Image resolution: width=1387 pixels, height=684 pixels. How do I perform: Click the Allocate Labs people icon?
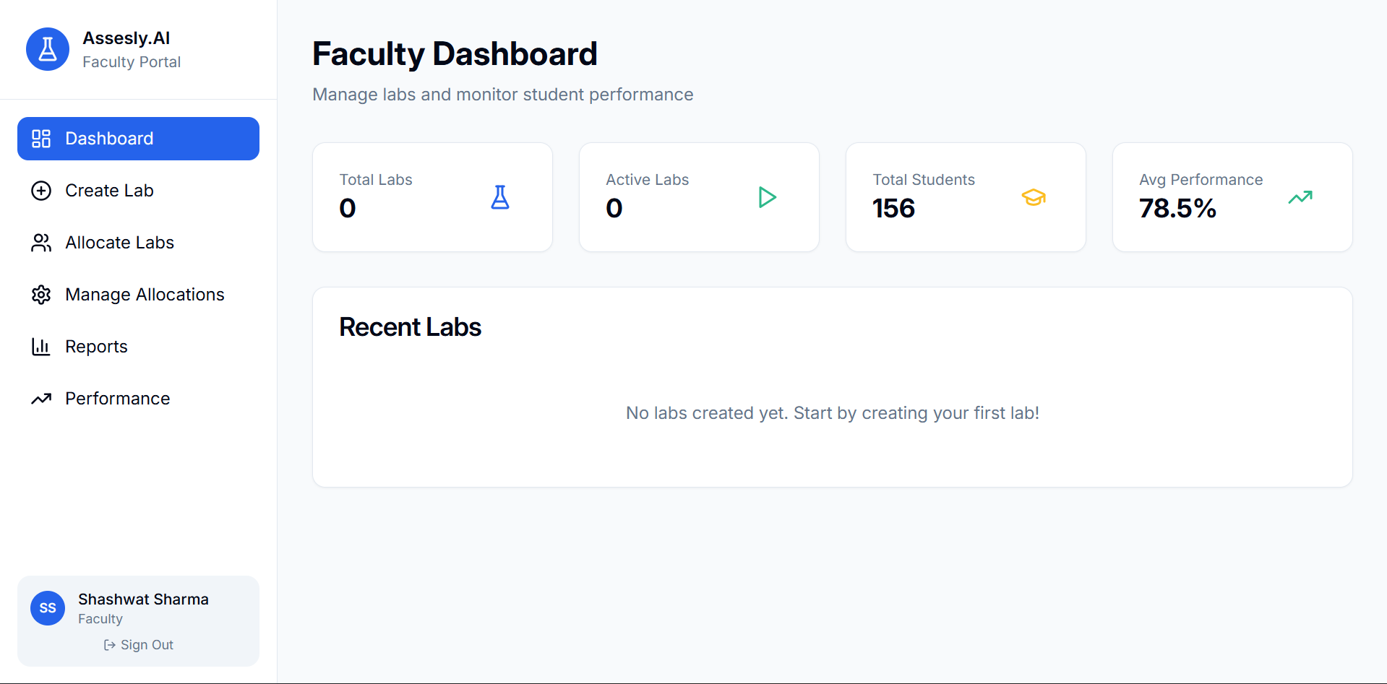coord(41,243)
